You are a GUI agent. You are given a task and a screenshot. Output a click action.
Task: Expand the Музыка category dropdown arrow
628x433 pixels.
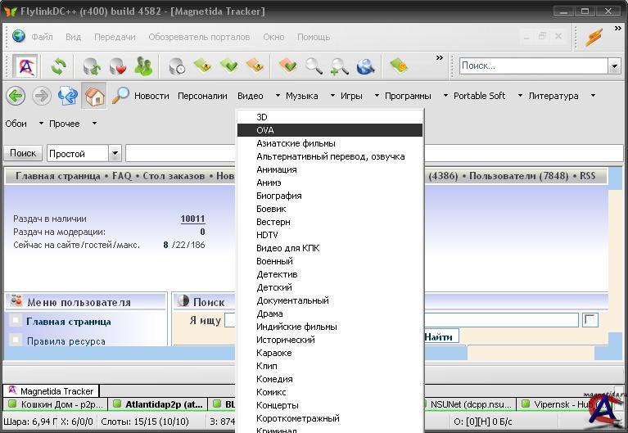coord(333,96)
